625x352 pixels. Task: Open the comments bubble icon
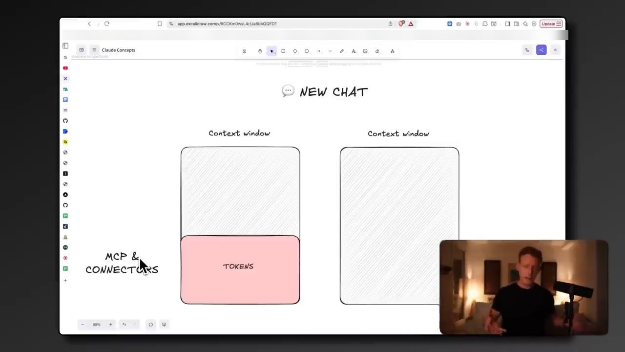(150, 325)
